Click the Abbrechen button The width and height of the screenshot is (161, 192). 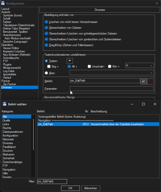tap(91, 188)
